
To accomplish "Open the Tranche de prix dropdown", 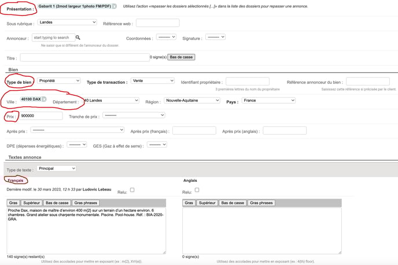I will click(134, 115).
